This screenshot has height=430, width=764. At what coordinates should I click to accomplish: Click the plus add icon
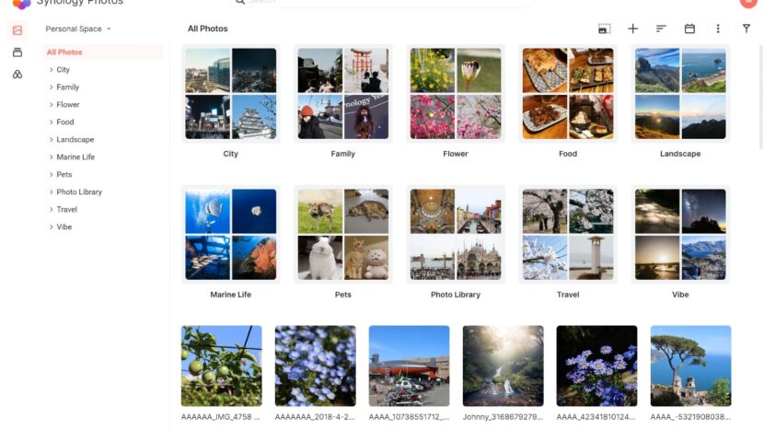(x=632, y=29)
